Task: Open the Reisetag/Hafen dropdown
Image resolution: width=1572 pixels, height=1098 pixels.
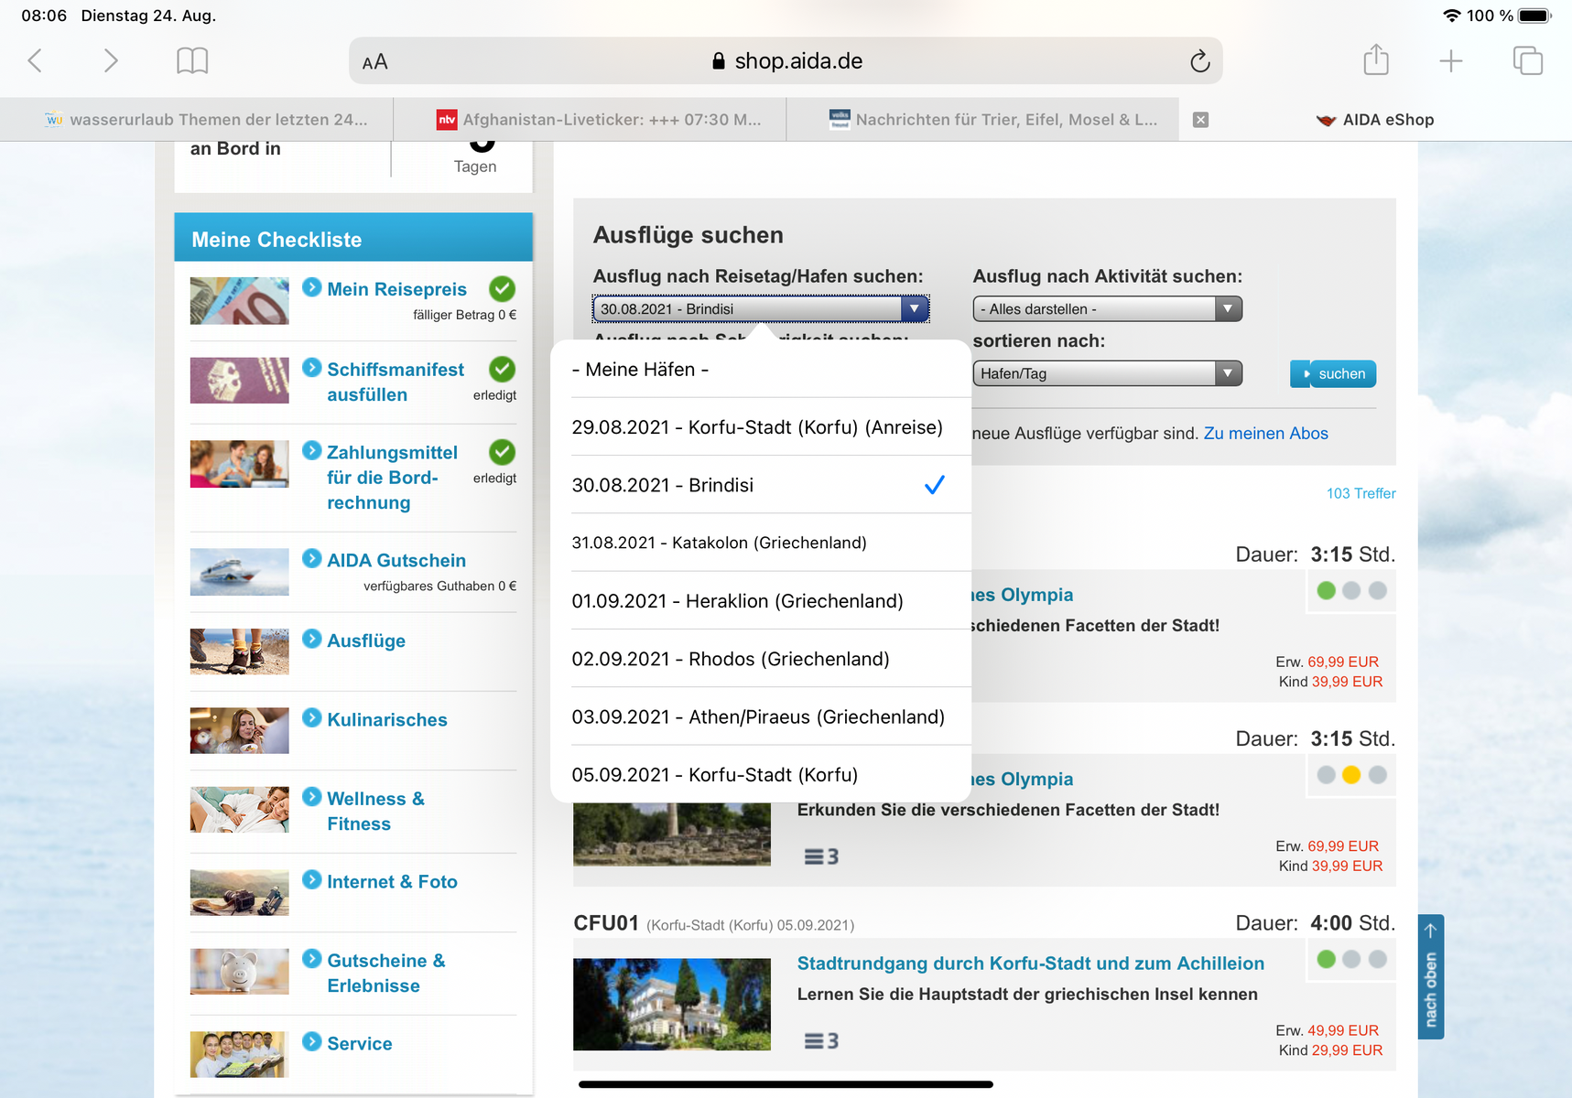Action: pos(760,309)
